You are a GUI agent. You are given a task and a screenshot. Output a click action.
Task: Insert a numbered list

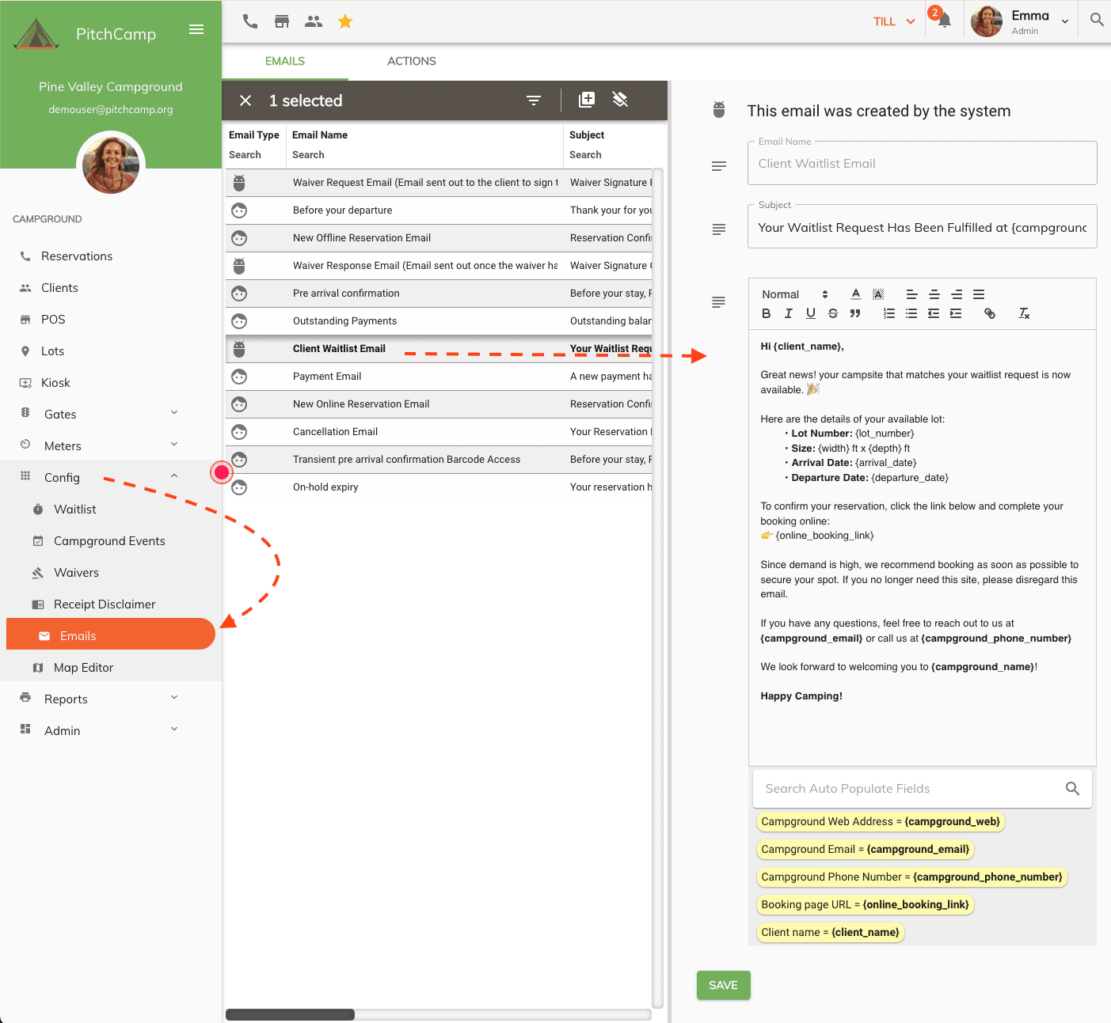click(889, 313)
